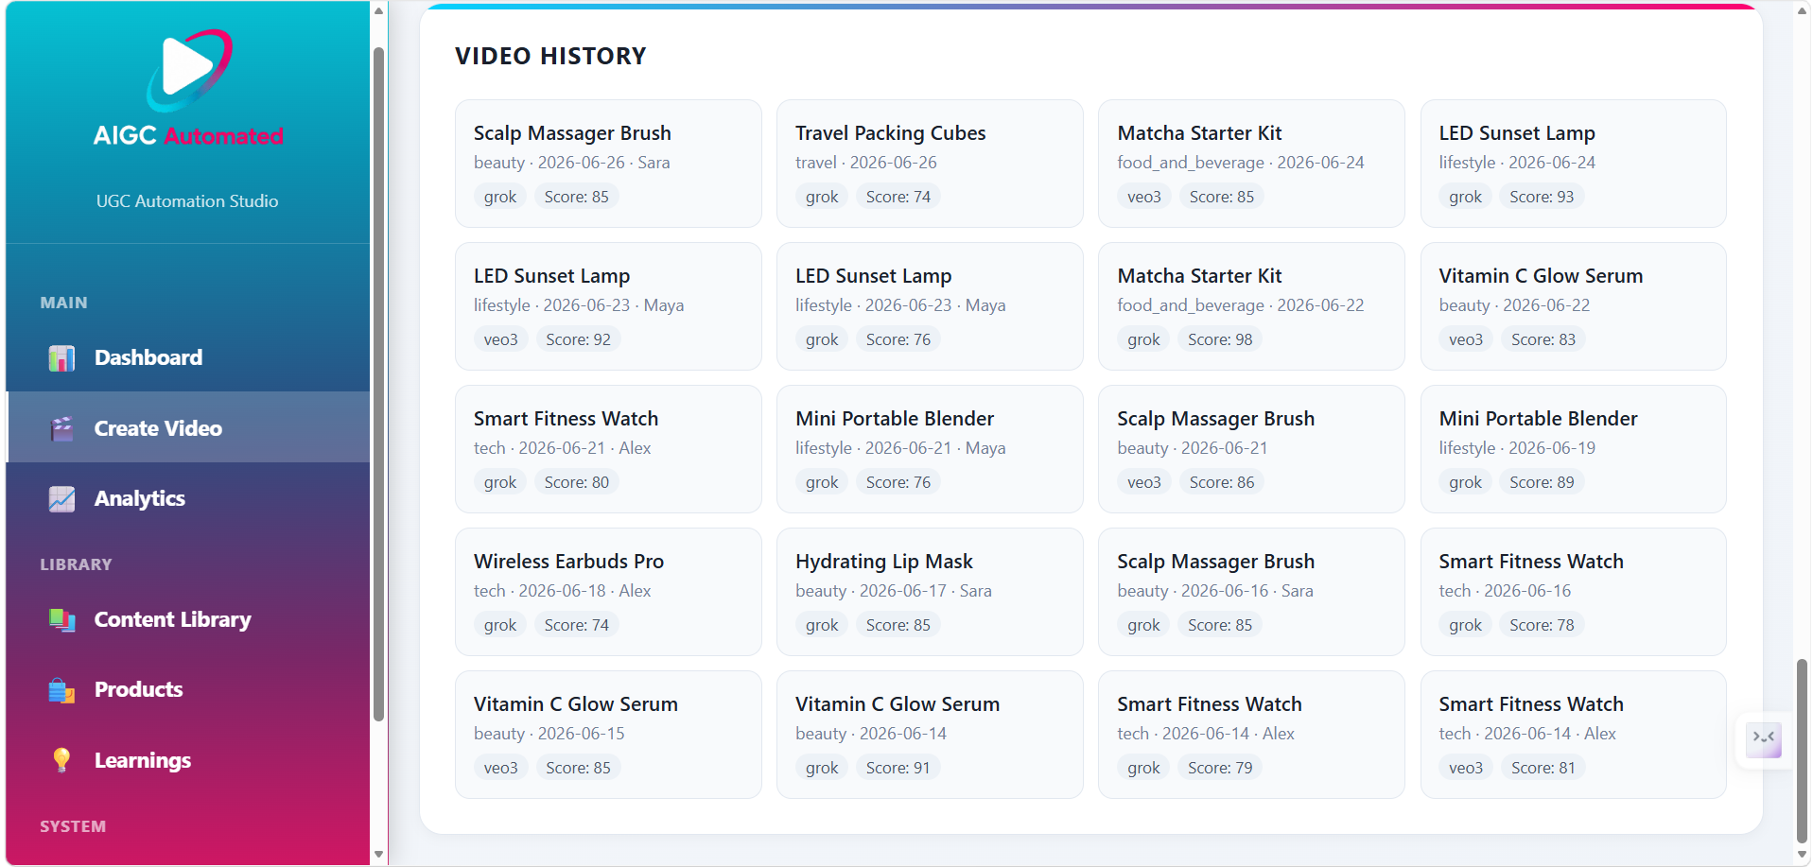Click the Create Video clapperboard icon
The image size is (1813, 867).
pyautogui.click(x=61, y=429)
